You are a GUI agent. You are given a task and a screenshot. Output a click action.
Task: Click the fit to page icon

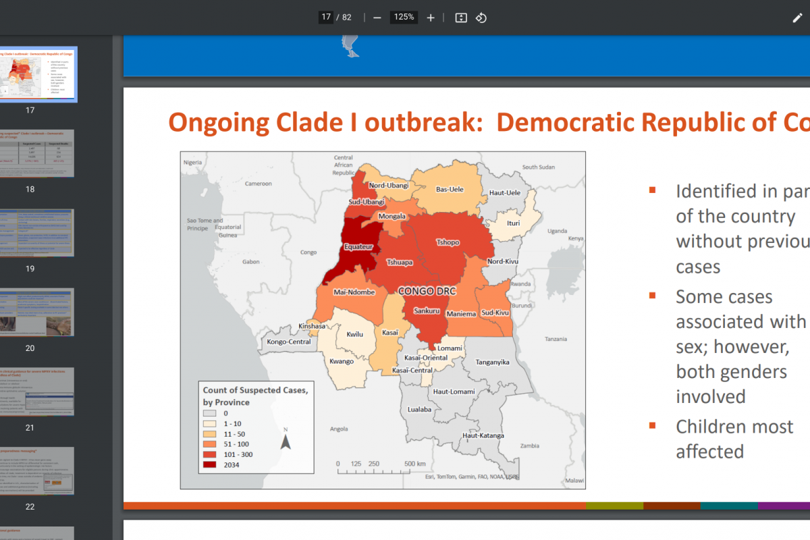461,18
